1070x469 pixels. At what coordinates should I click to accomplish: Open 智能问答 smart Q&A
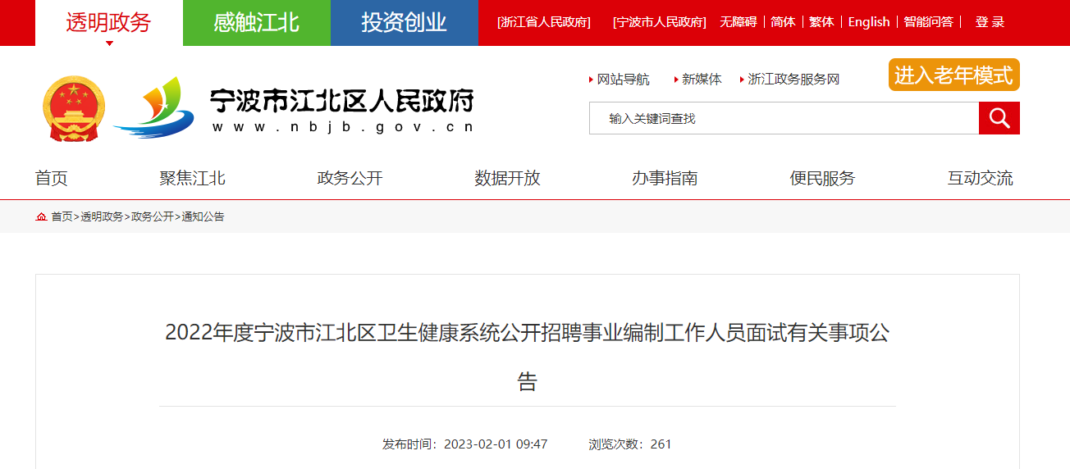[929, 22]
